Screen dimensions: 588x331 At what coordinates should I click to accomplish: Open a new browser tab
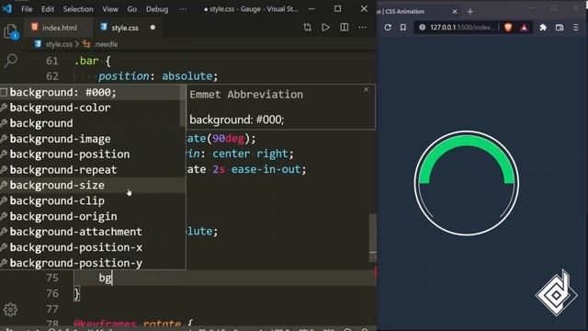(x=469, y=12)
